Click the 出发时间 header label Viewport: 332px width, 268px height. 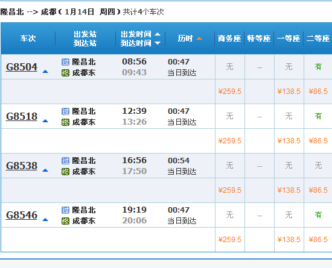(136, 34)
